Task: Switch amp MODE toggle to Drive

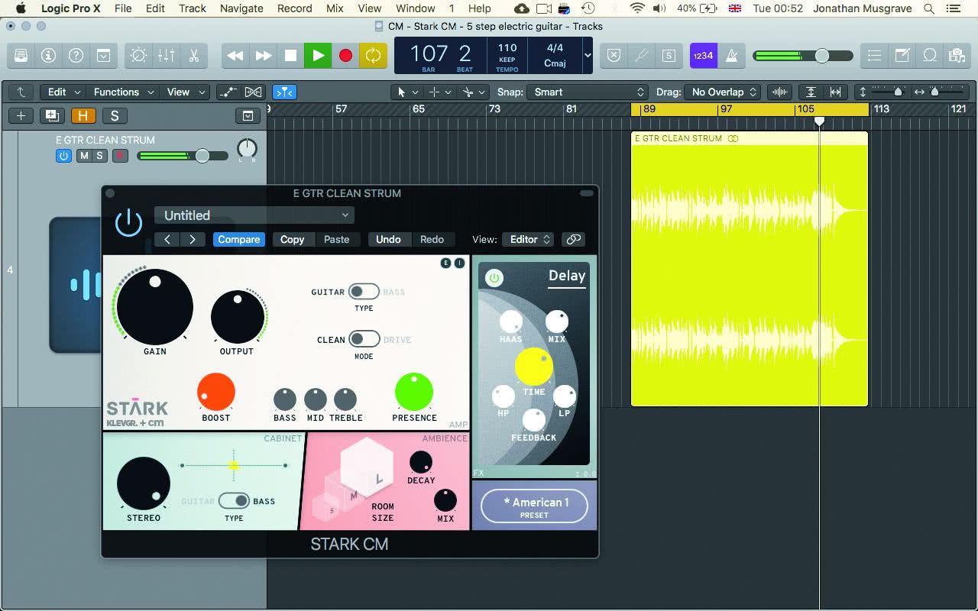Action: coord(364,339)
